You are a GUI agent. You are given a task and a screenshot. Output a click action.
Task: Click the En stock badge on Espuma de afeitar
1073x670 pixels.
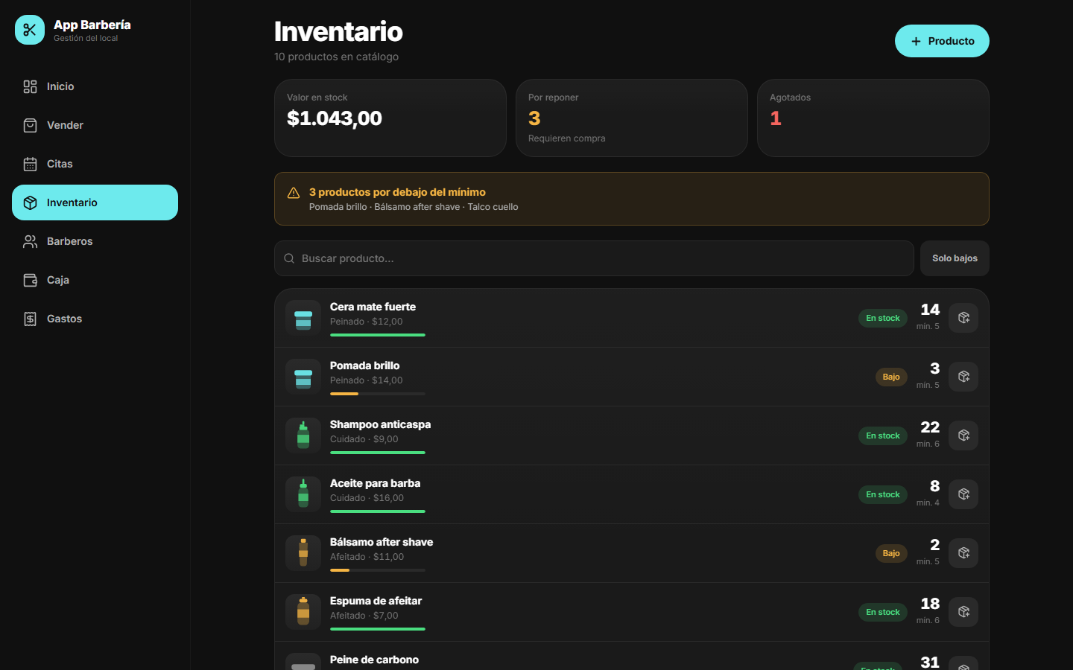tap(883, 612)
